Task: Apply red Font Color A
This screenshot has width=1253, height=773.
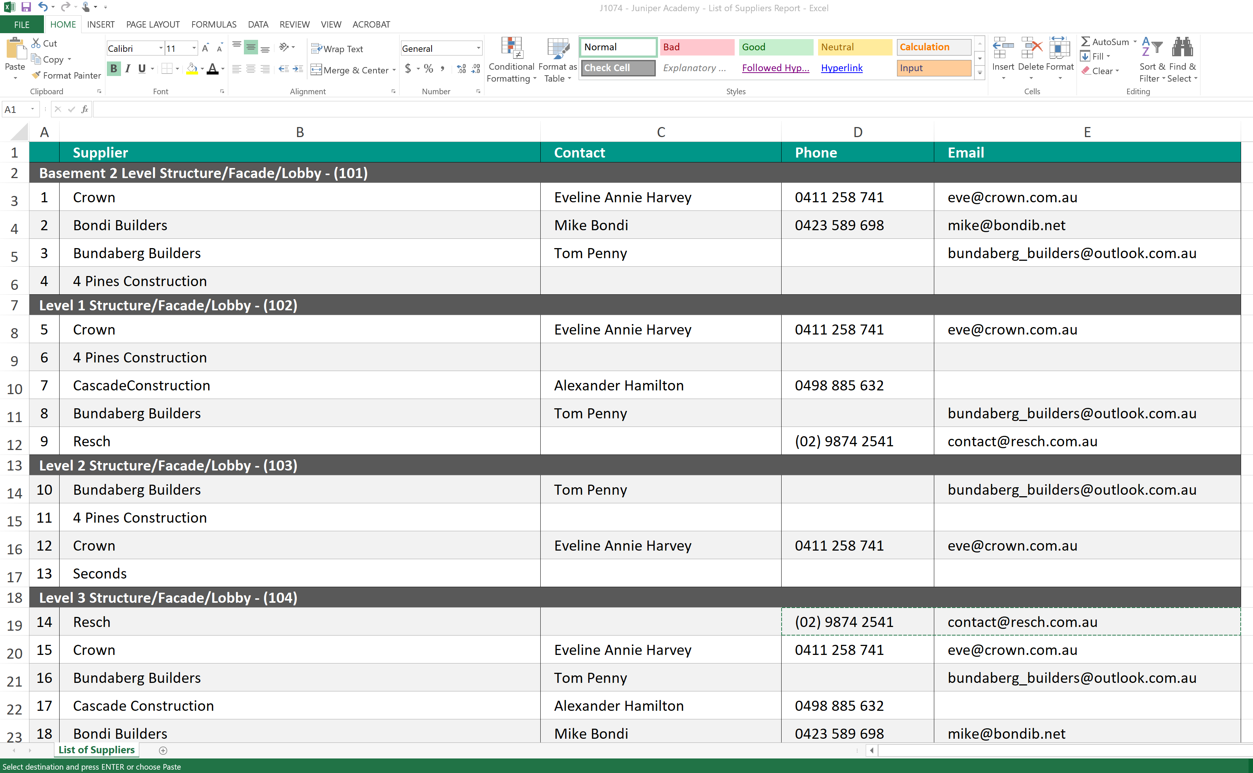Action: [213, 69]
